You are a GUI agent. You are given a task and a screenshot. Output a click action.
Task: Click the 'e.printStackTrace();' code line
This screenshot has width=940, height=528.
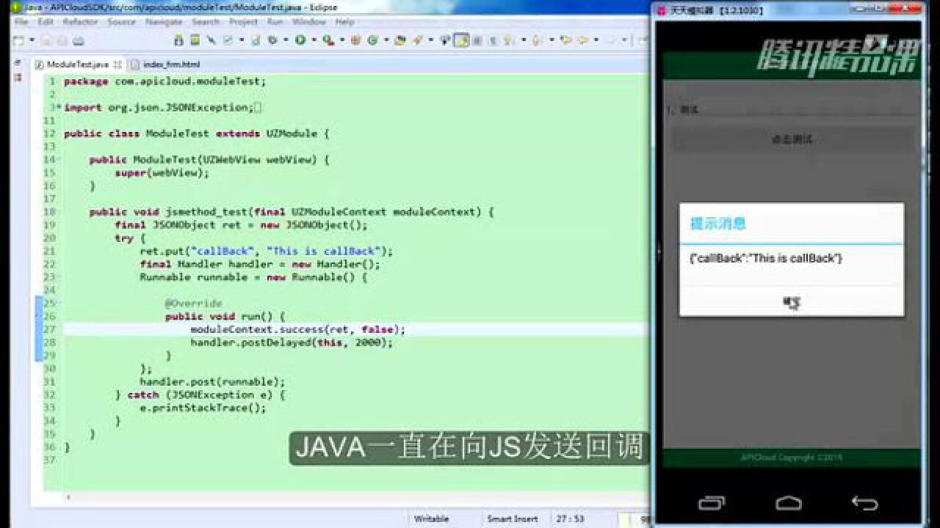coord(203,408)
